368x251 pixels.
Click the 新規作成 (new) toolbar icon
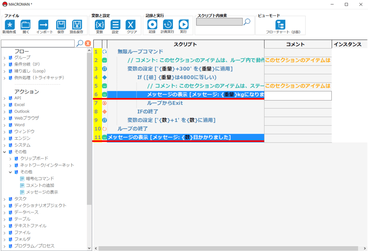[x=10, y=25]
